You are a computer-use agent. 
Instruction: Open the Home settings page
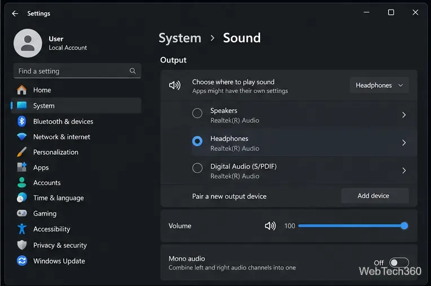coord(76,90)
